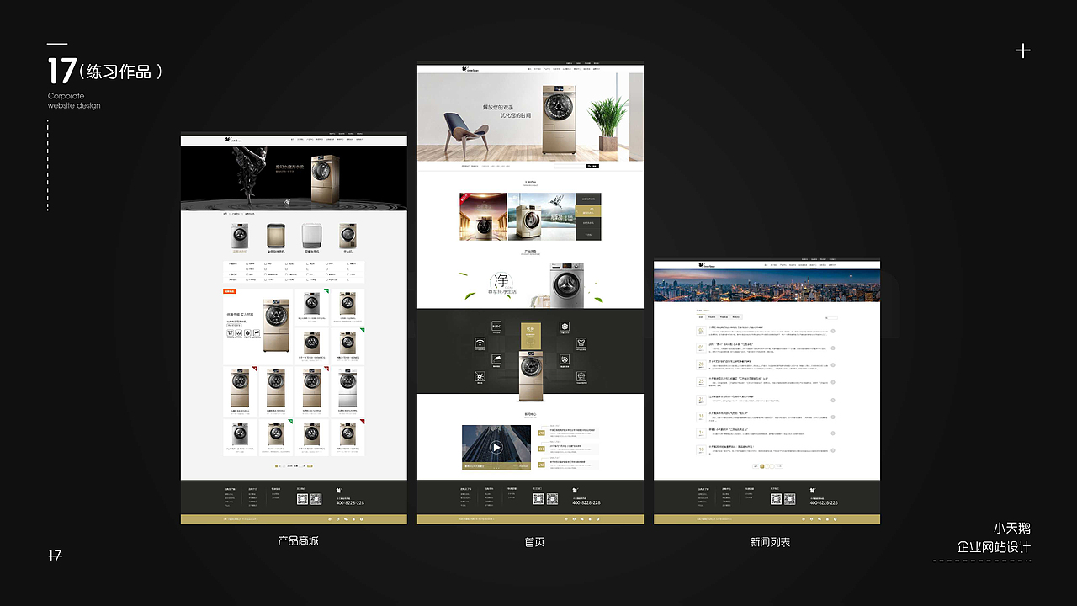Click the 新闻列表 caption under the right mockup
The image size is (1077, 606).
[x=770, y=542]
